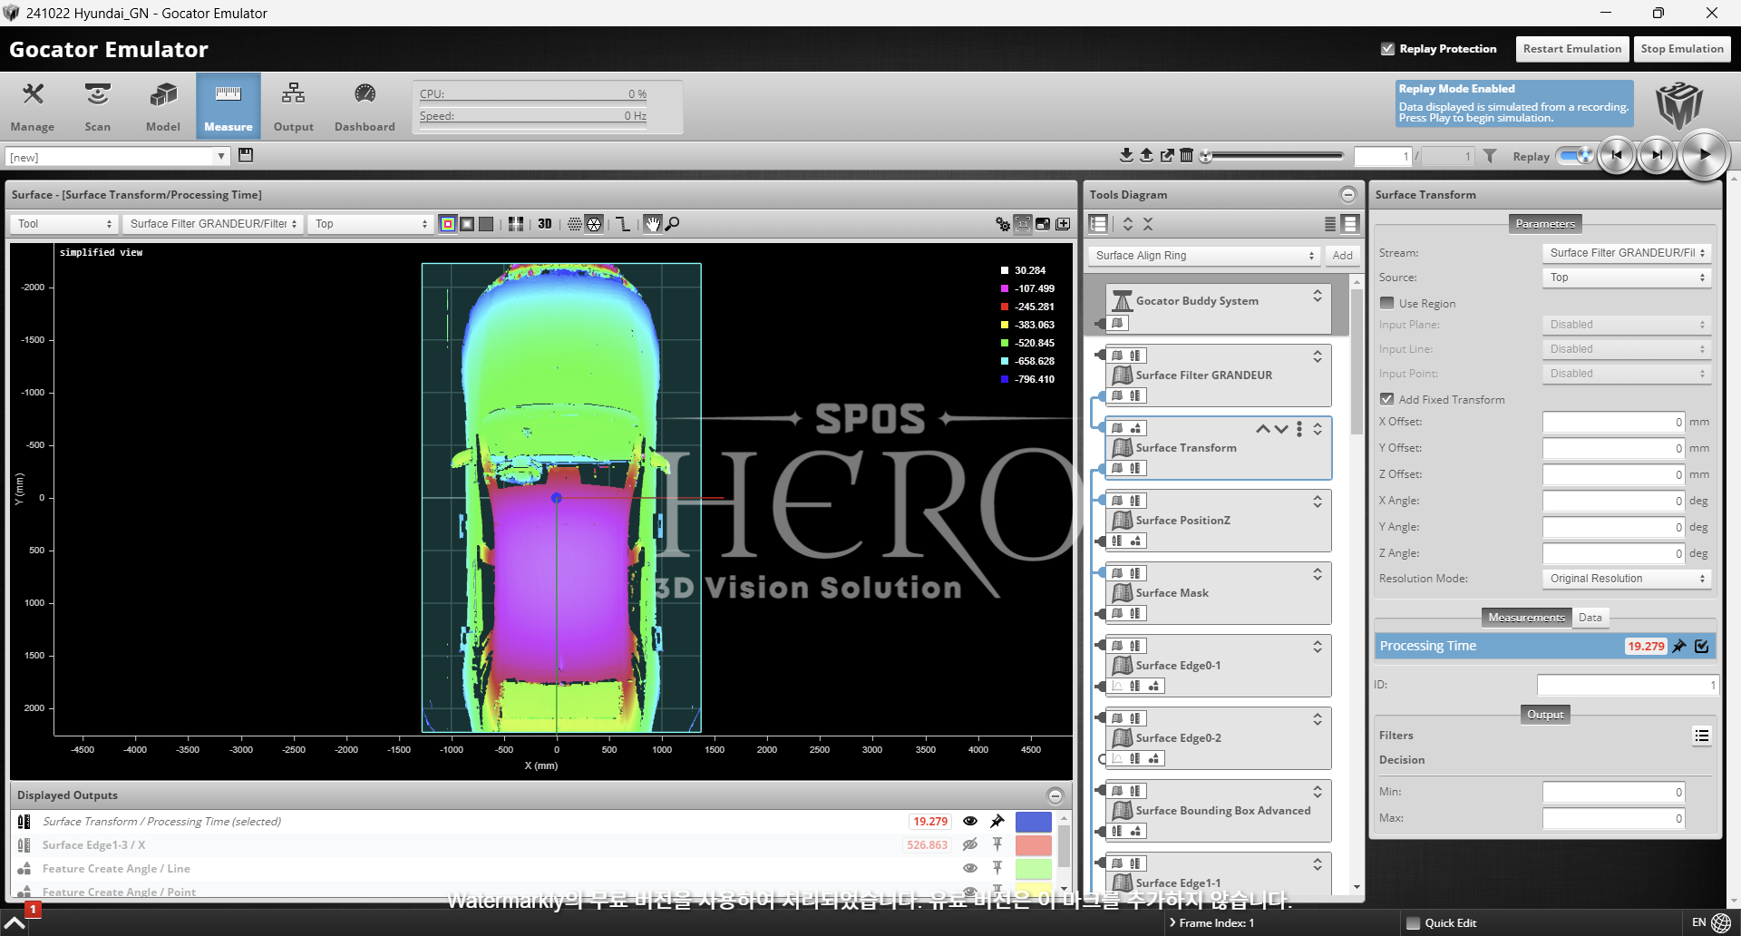Toggle the Processing Time enable checkbox
The height and width of the screenshot is (936, 1741).
(1702, 647)
